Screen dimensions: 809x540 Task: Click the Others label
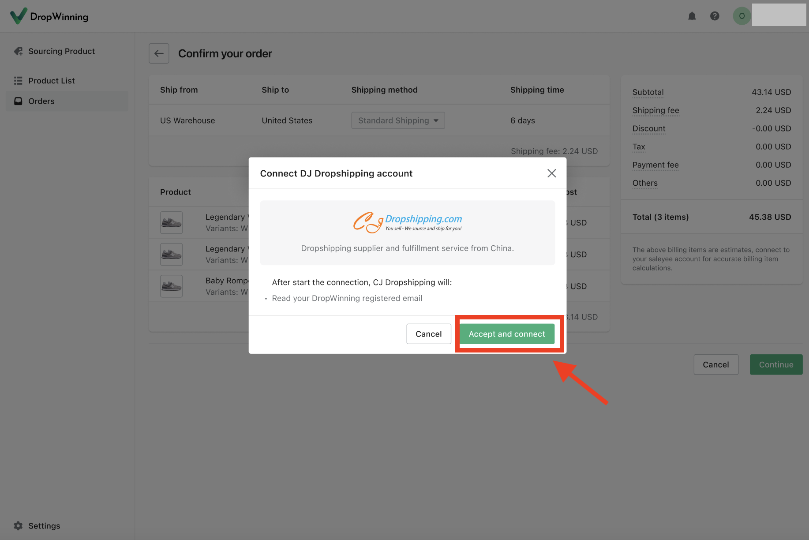(x=644, y=183)
